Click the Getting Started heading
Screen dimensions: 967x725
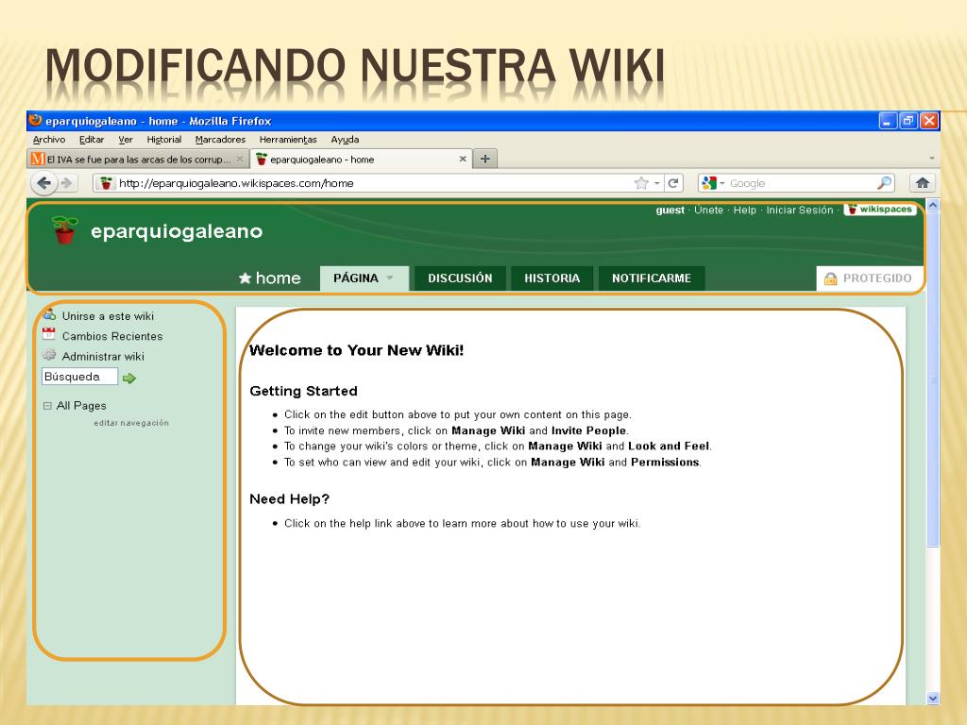coord(303,391)
